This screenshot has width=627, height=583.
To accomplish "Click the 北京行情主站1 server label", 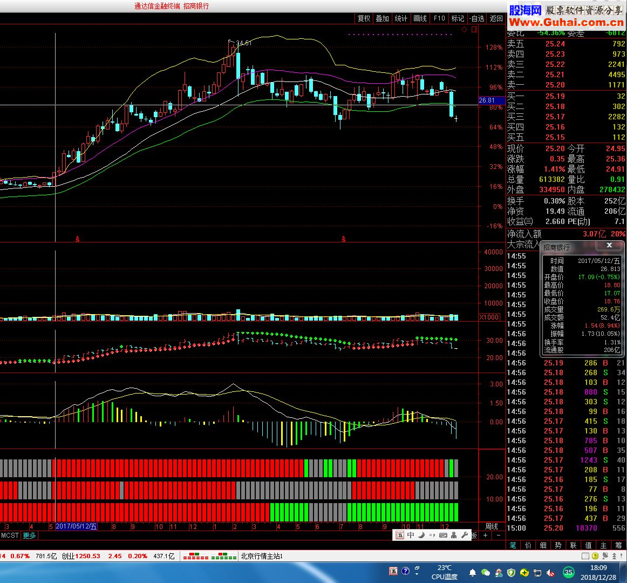I will [x=262, y=556].
